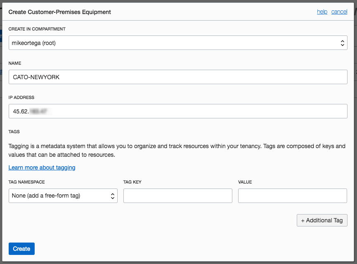Cancel the Create Customer-Premises Equipment dialog

pyautogui.click(x=339, y=12)
